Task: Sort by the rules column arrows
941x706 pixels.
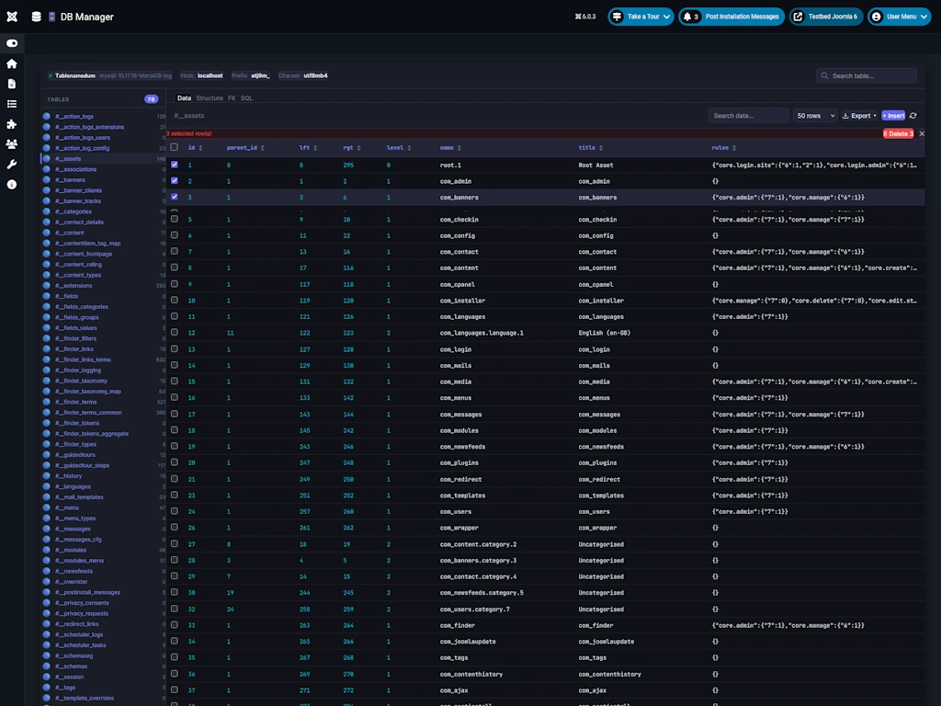Action: click(x=734, y=148)
